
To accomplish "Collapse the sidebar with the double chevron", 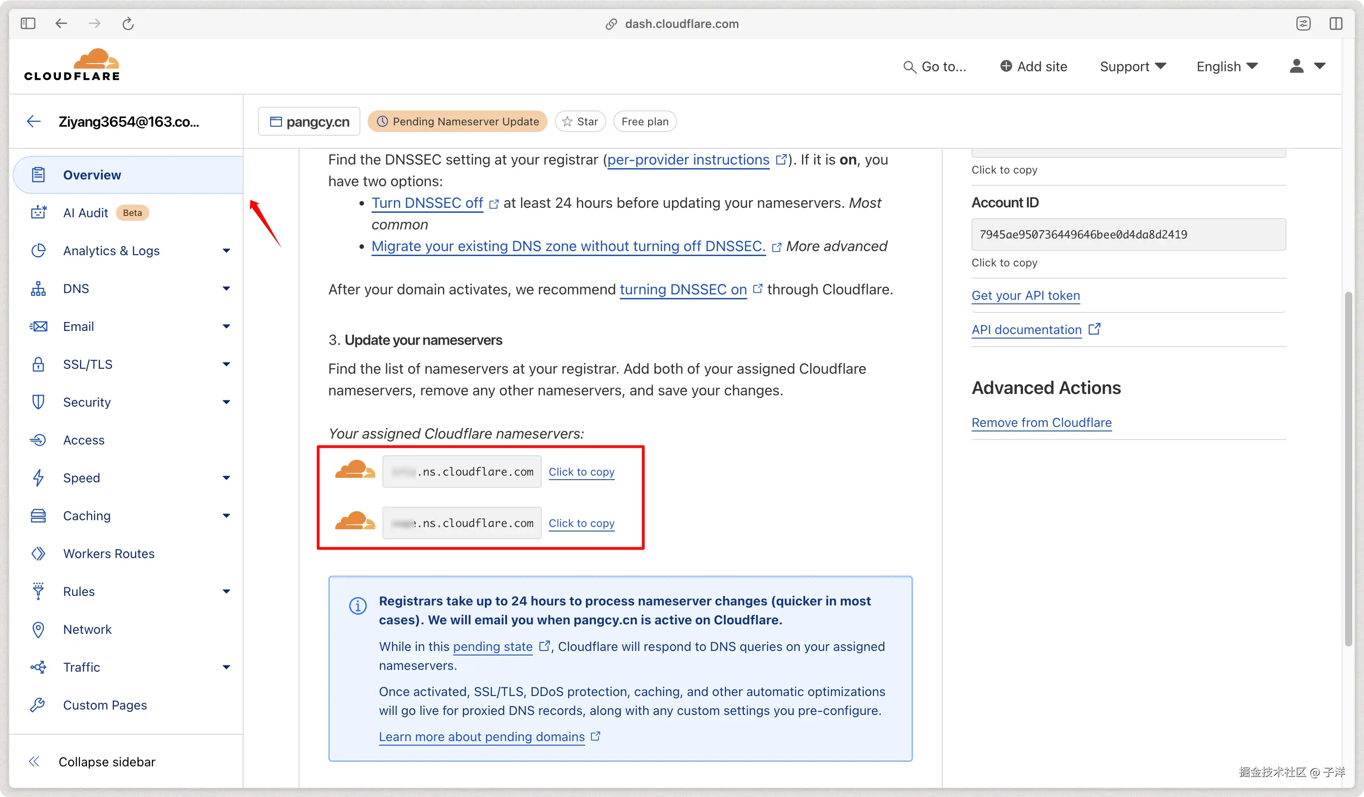I will coord(34,761).
